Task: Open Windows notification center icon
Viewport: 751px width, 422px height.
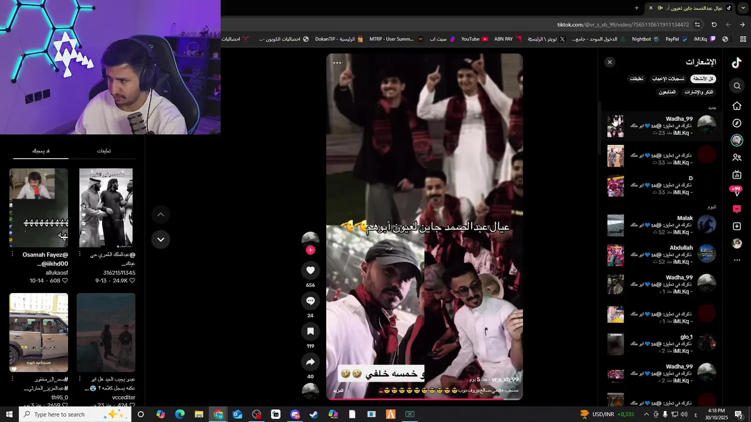Action: coord(739,414)
